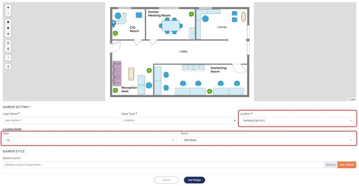Activate the edit layers tool
The height and width of the screenshot is (186, 359).
coord(8,43)
